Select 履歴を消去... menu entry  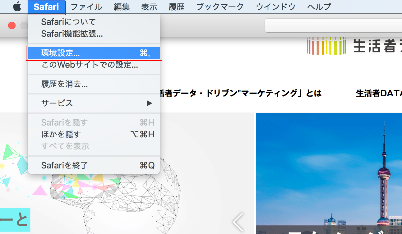pos(94,84)
